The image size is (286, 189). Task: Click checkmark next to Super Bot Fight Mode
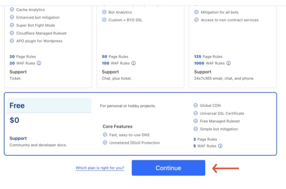click(x=12, y=25)
